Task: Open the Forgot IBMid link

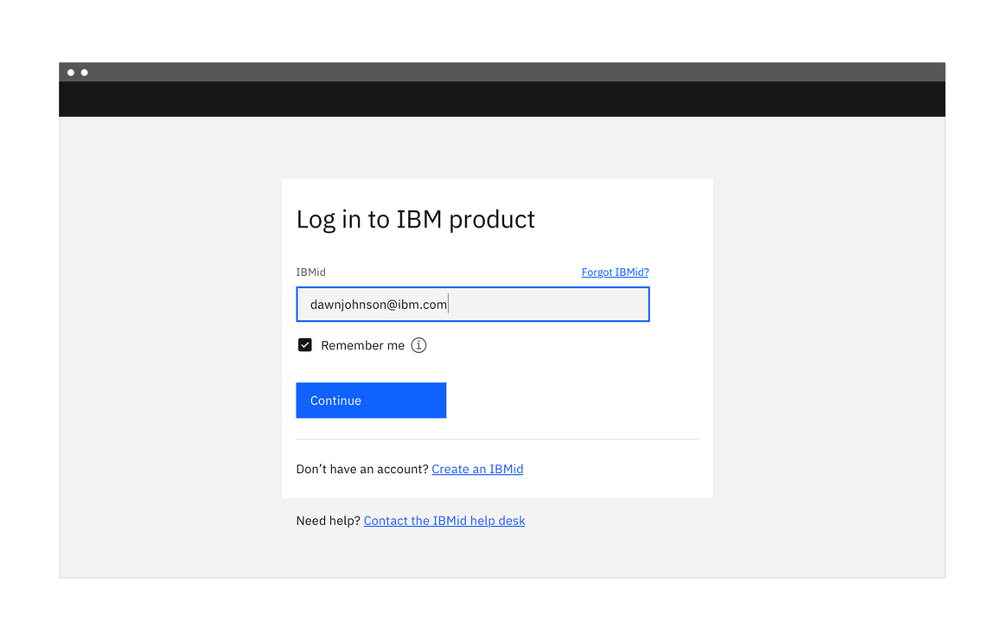Action: 615,272
